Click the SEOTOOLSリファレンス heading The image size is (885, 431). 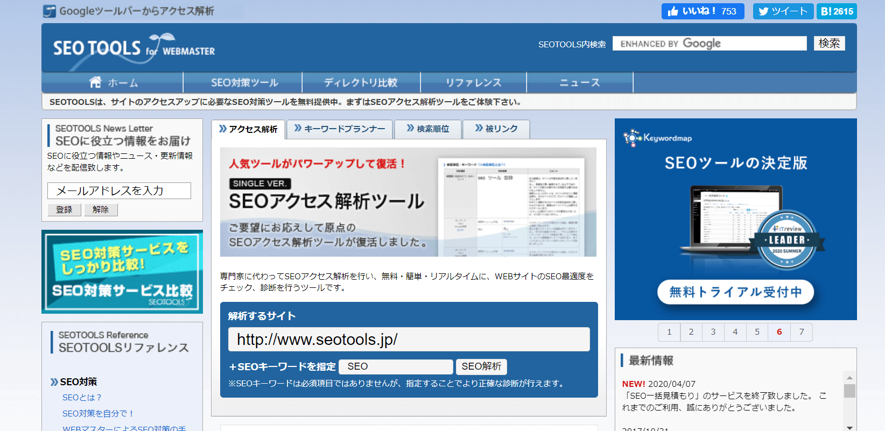coord(124,348)
